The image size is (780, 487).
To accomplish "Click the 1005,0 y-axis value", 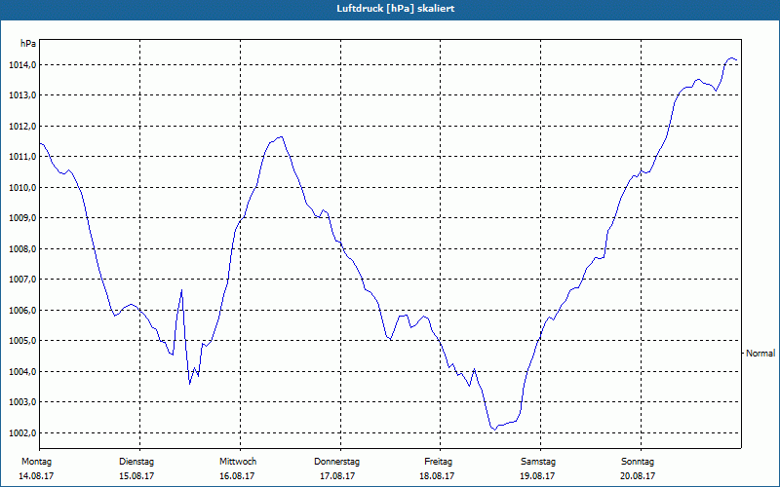I will [x=22, y=341].
